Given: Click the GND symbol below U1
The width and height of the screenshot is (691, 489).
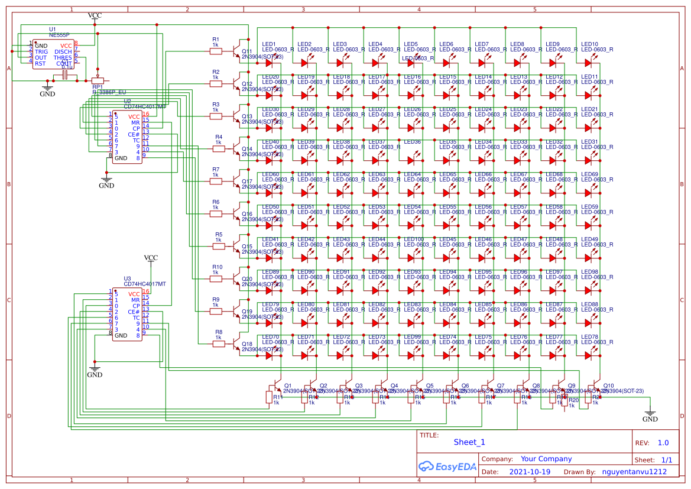Looking at the screenshot, I should (47, 89).
